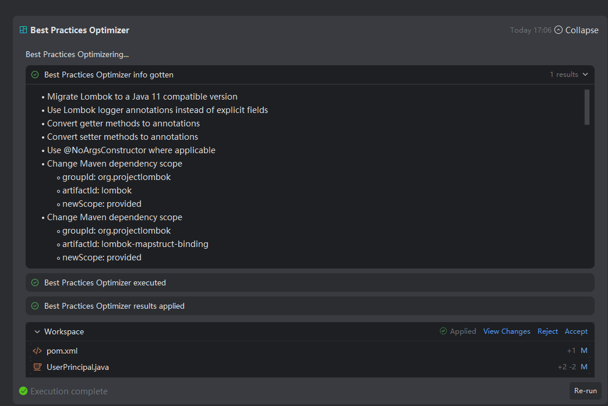Accept the workspace changes
The width and height of the screenshot is (608, 406).
(x=576, y=331)
